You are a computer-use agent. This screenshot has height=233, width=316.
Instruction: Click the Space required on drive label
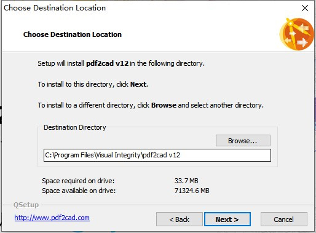point(78,181)
